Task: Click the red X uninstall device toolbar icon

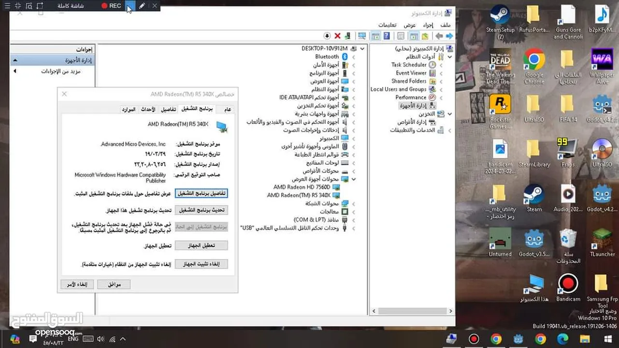Action: point(337,36)
